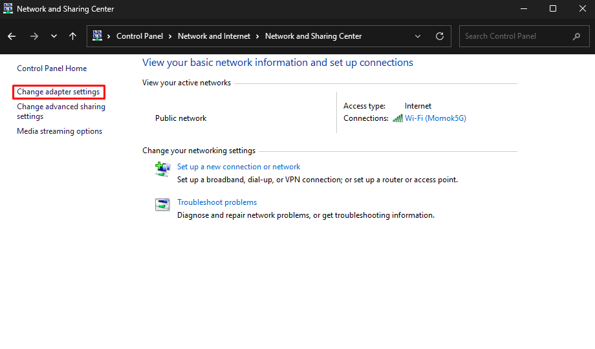Open the address bar history dropdown
This screenshot has height=349, width=595.
[x=418, y=36]
